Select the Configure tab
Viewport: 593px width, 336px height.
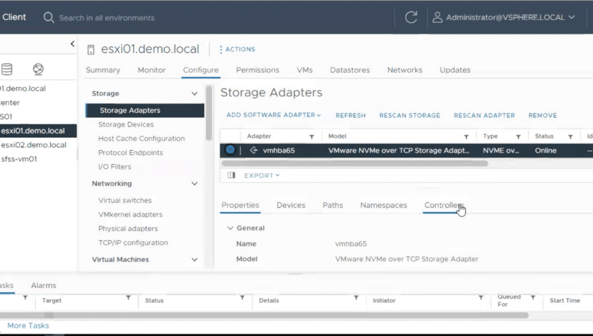201,70
